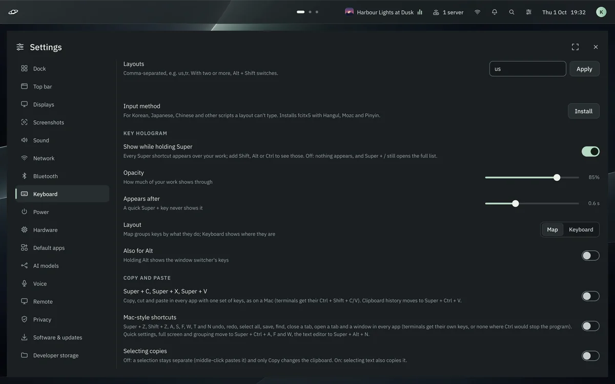Select the Keyboard layout option
Image resolution: width=615 pixels, height=384 pixels.
click(581, 229)
